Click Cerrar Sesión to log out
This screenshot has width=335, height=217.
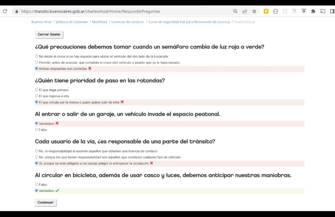pyautogui.click(x=49, y=34)
